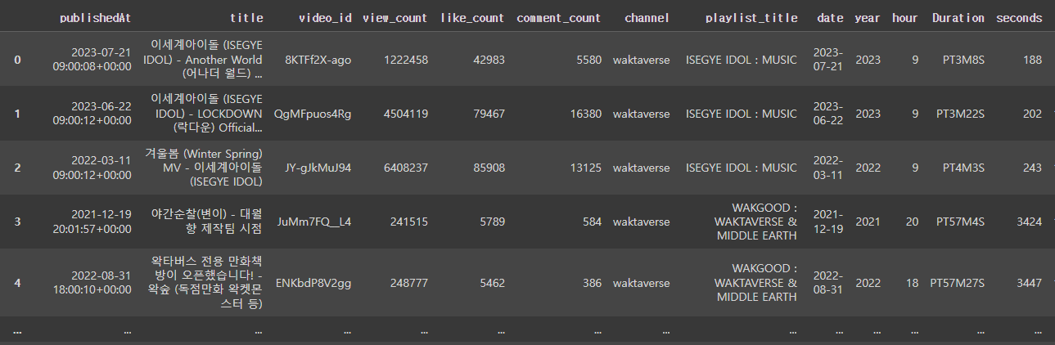
Task: Click the playlist_title column header
Action: tap(751, 18)
